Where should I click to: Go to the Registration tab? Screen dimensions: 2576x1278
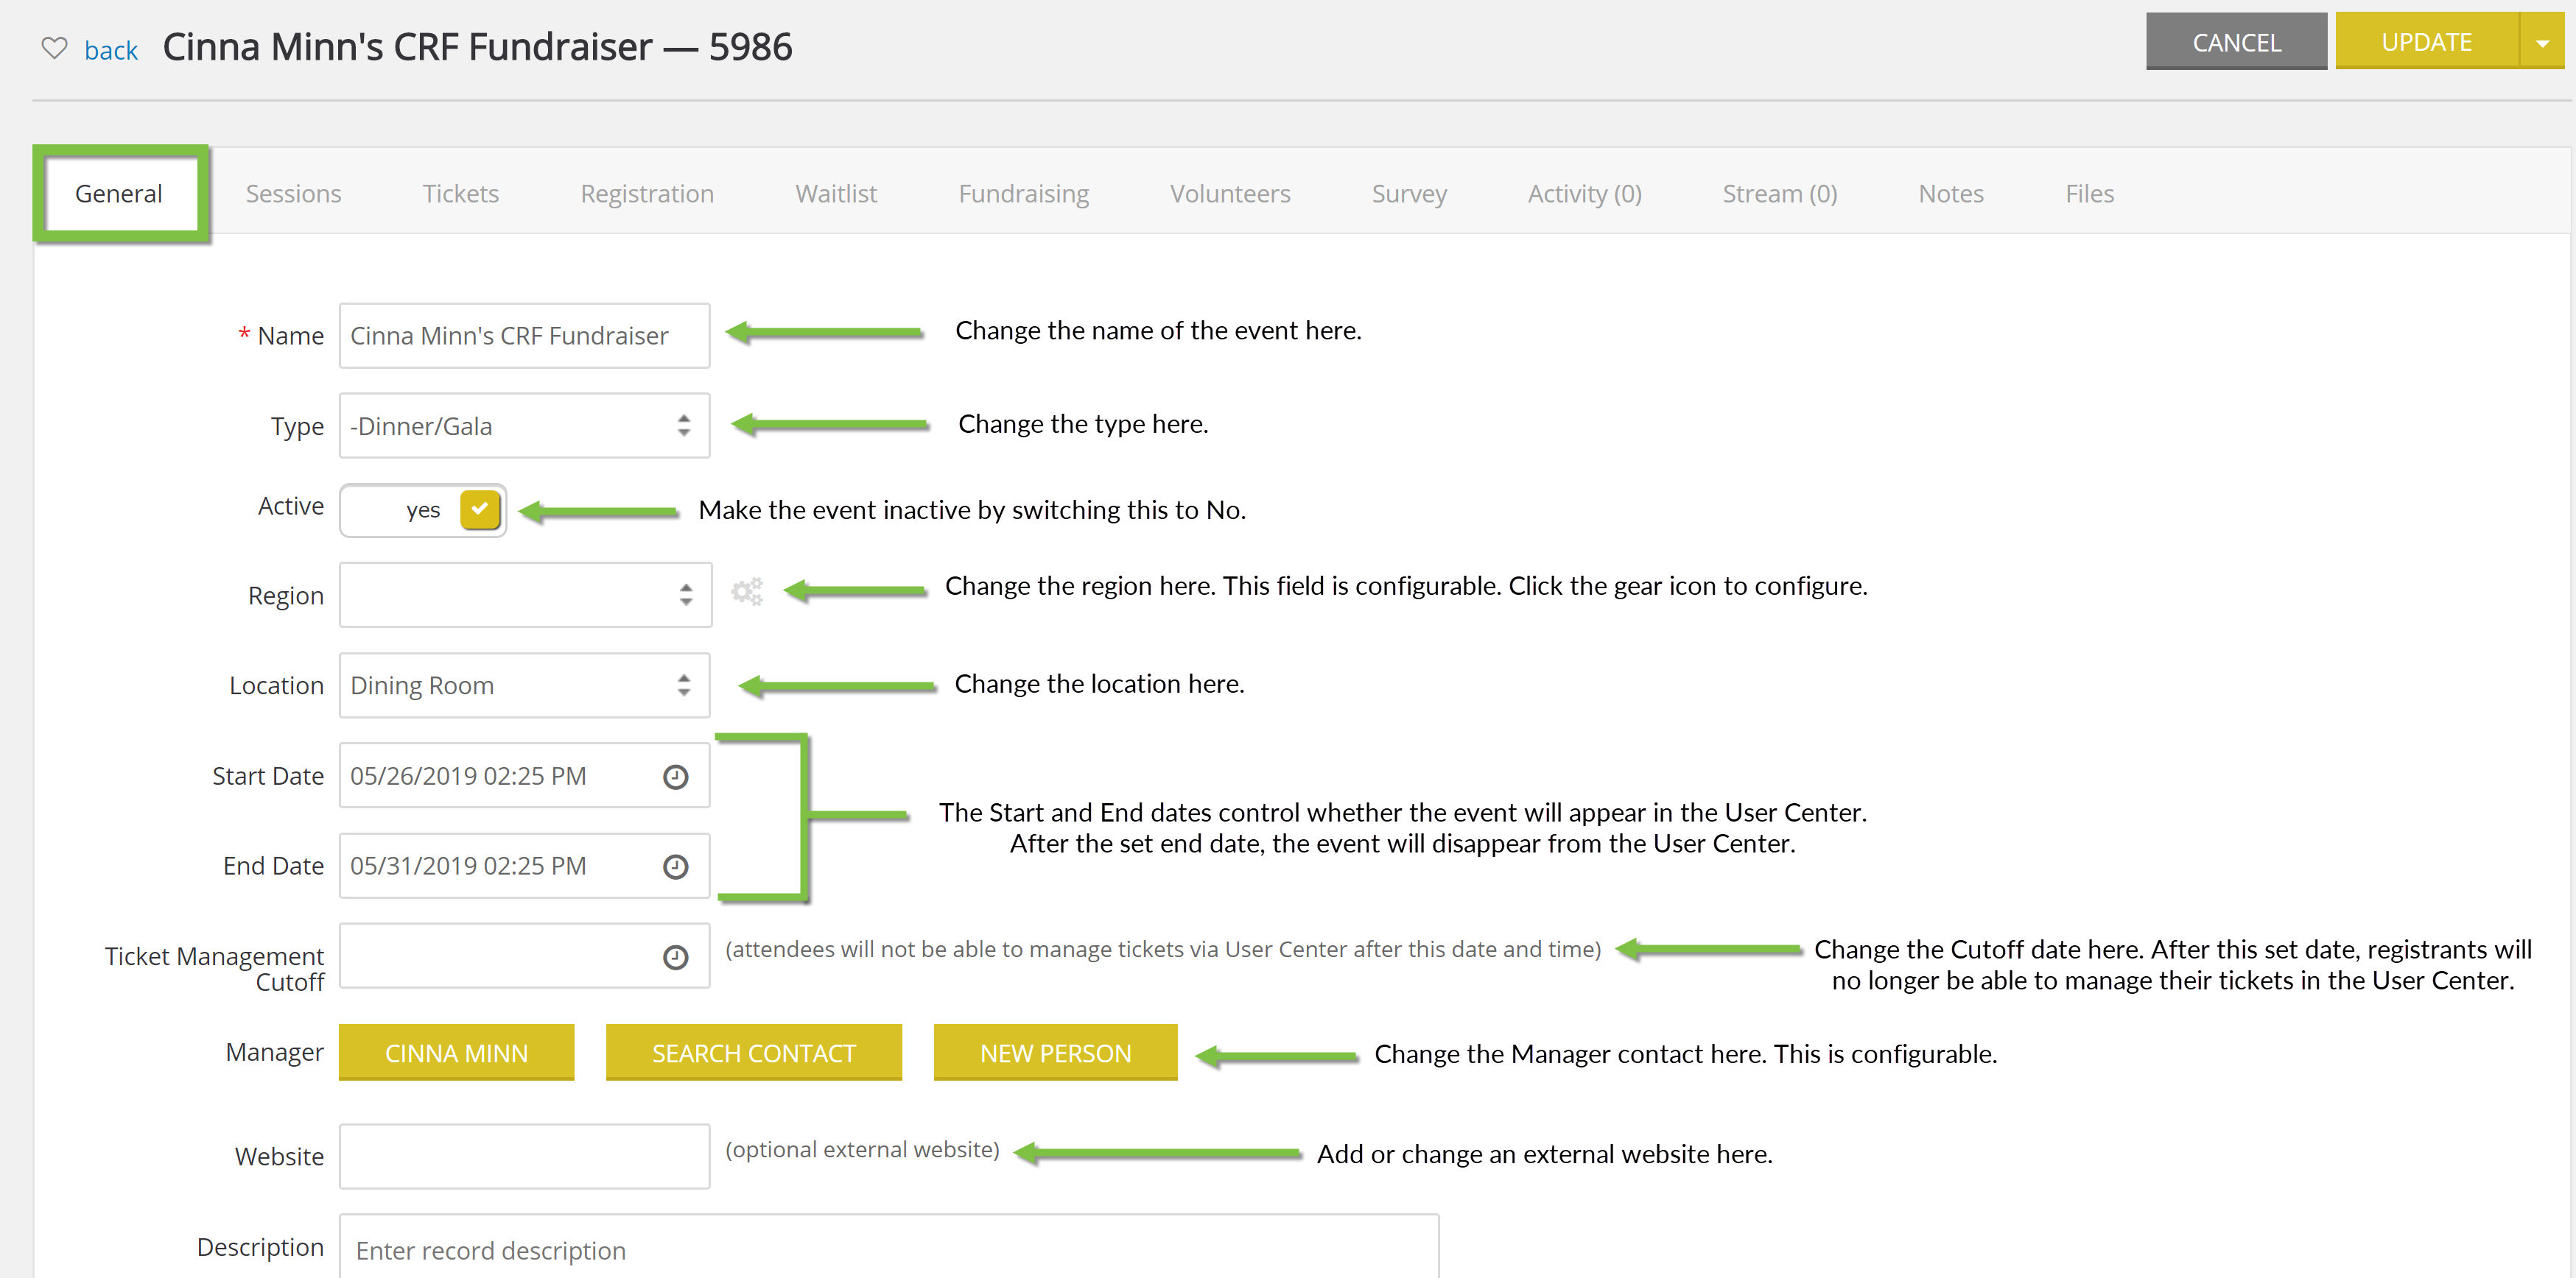pos(647,194)
